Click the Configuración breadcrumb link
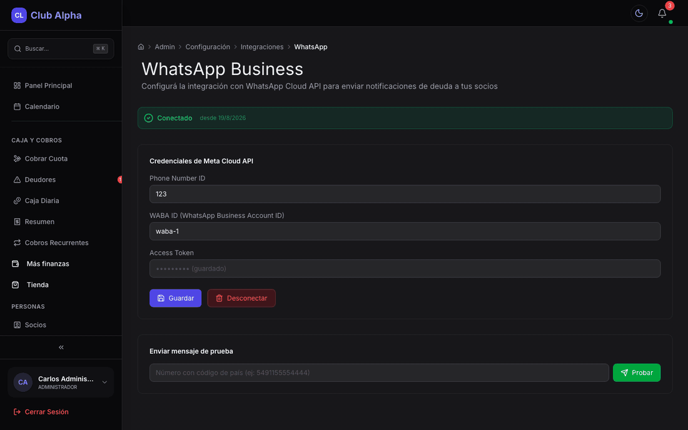 click(208, 47)
